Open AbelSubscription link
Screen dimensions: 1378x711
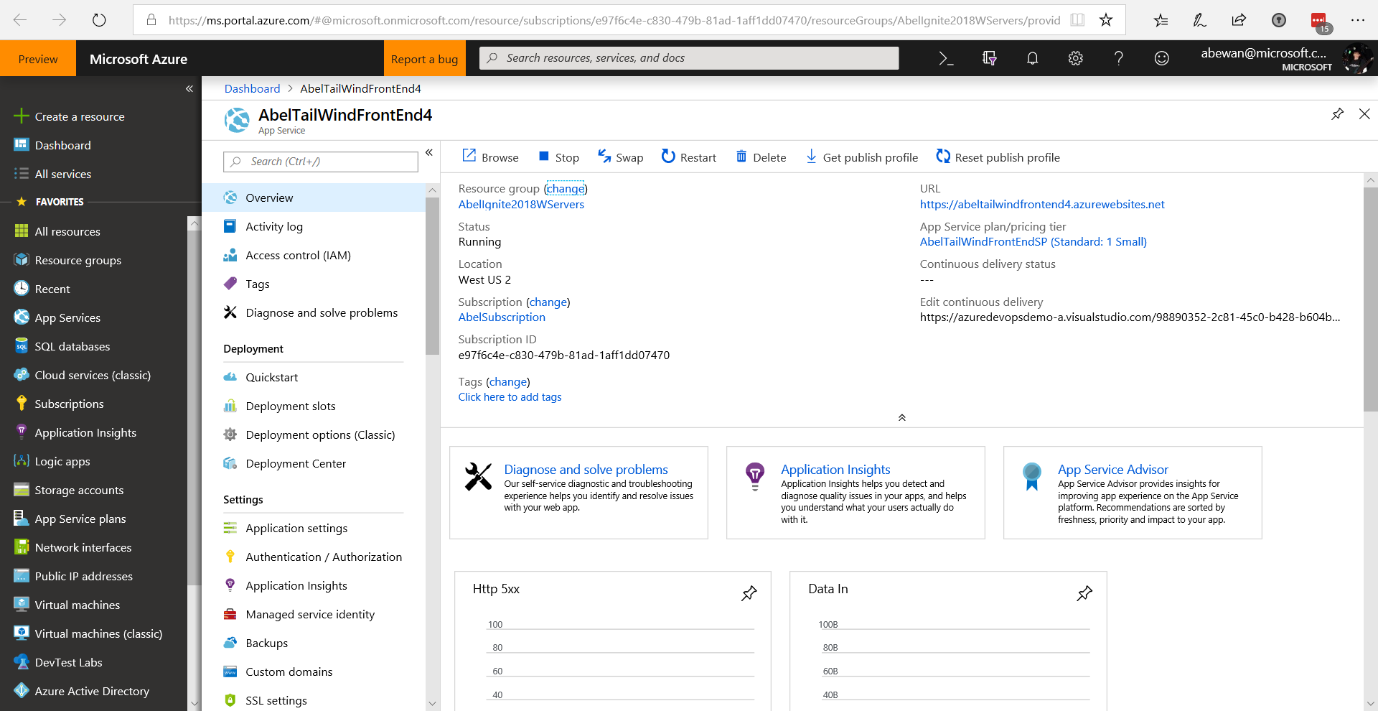502,317
